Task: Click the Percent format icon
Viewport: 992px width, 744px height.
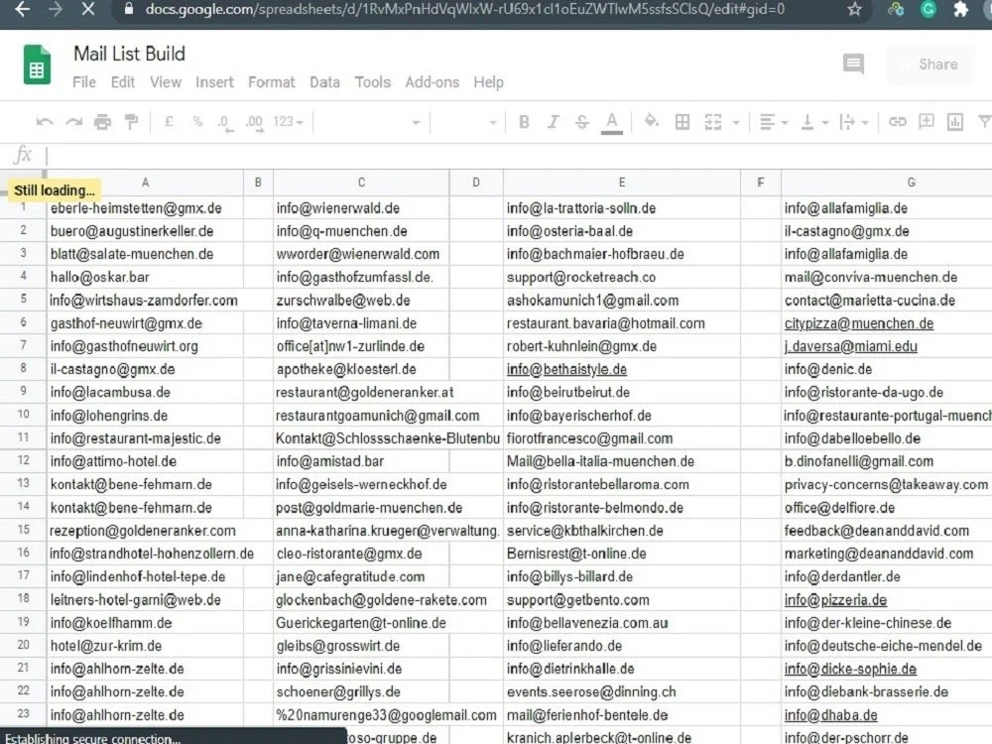Action: 198,121
